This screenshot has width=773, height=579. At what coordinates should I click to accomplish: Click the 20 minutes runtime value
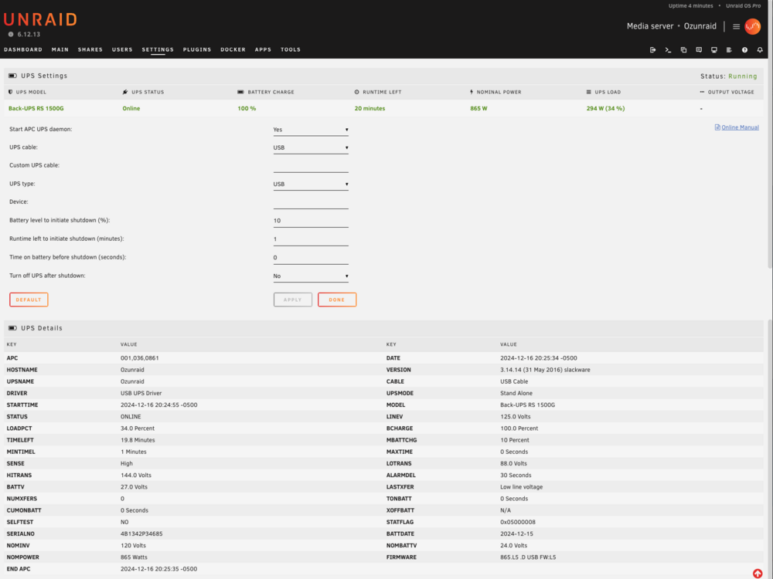(369, 108)
